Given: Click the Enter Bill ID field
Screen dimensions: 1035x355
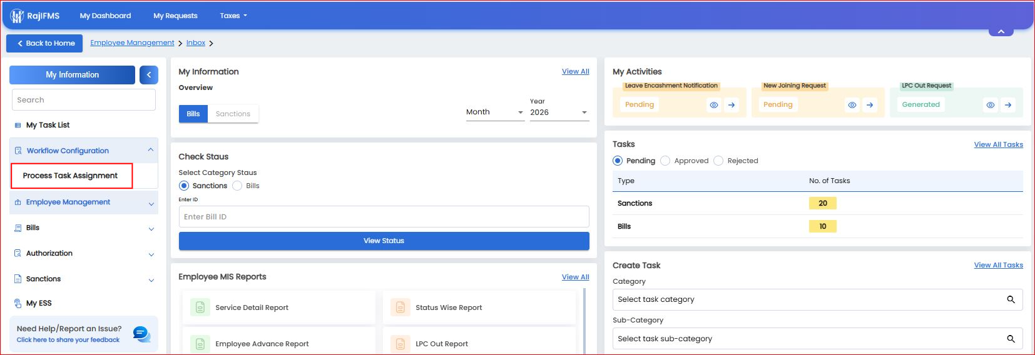Looking at the screenshot, I should click(384, 217).
